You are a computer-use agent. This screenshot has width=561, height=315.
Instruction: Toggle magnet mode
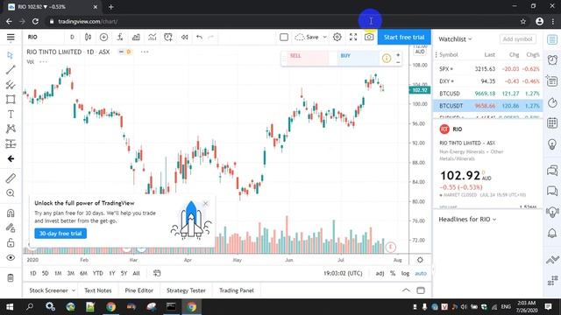[x=11, y=213]
